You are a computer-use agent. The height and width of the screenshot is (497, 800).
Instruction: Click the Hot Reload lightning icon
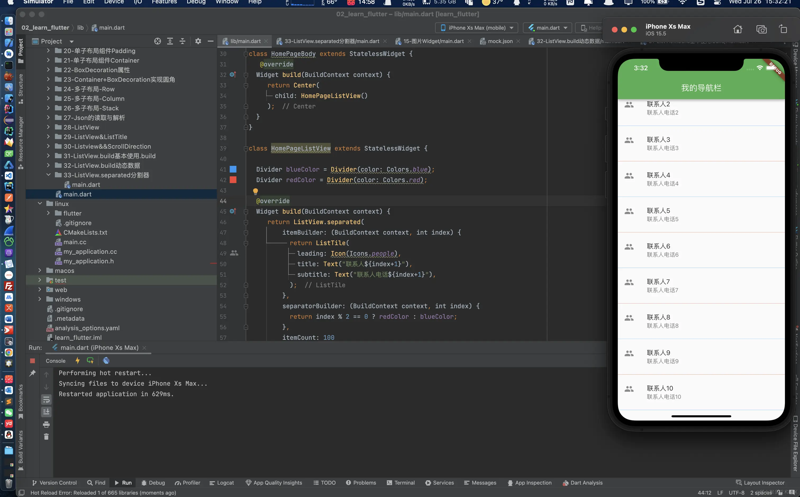(x=78, y=361)
